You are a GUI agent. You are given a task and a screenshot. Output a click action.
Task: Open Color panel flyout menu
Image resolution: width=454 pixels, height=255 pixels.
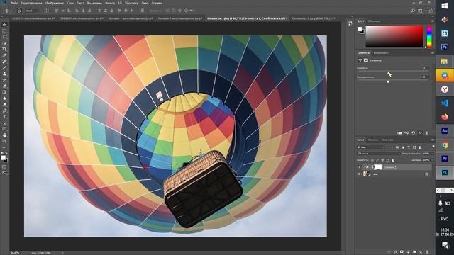coord(433,21)
